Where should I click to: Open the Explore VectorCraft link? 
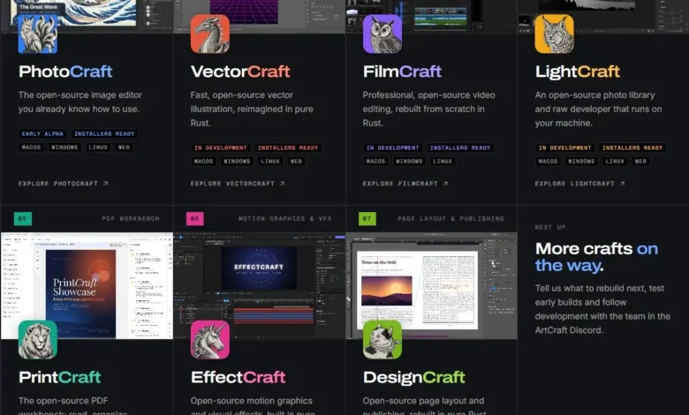point(238,184)
